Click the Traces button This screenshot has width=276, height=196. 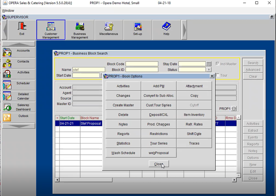click(x=194, y=143)
